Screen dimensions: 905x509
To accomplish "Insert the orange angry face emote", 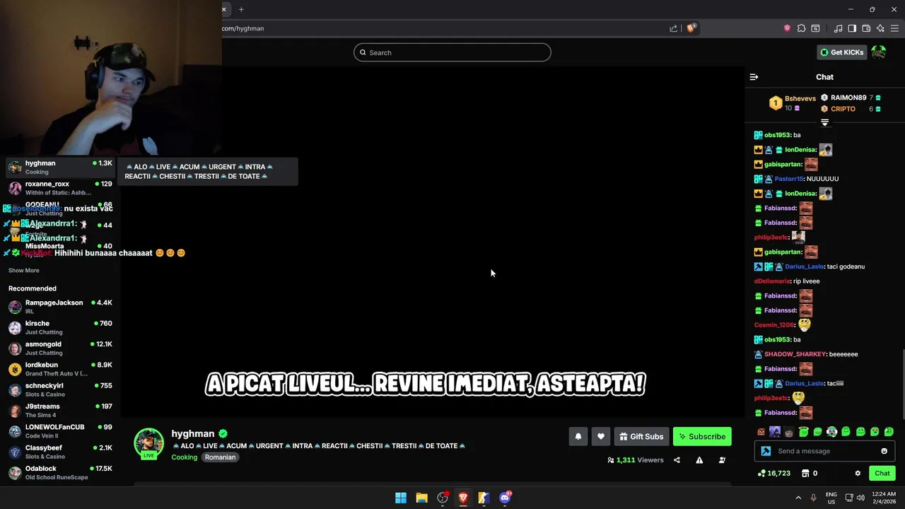I will coord(761,432).
